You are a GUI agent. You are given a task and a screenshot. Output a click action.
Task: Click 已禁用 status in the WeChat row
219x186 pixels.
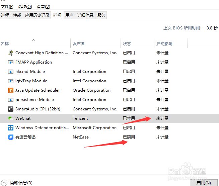click(129, 118)
